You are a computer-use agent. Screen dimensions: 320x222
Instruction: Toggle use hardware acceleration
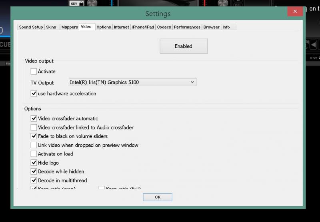(x=34, y=94)
